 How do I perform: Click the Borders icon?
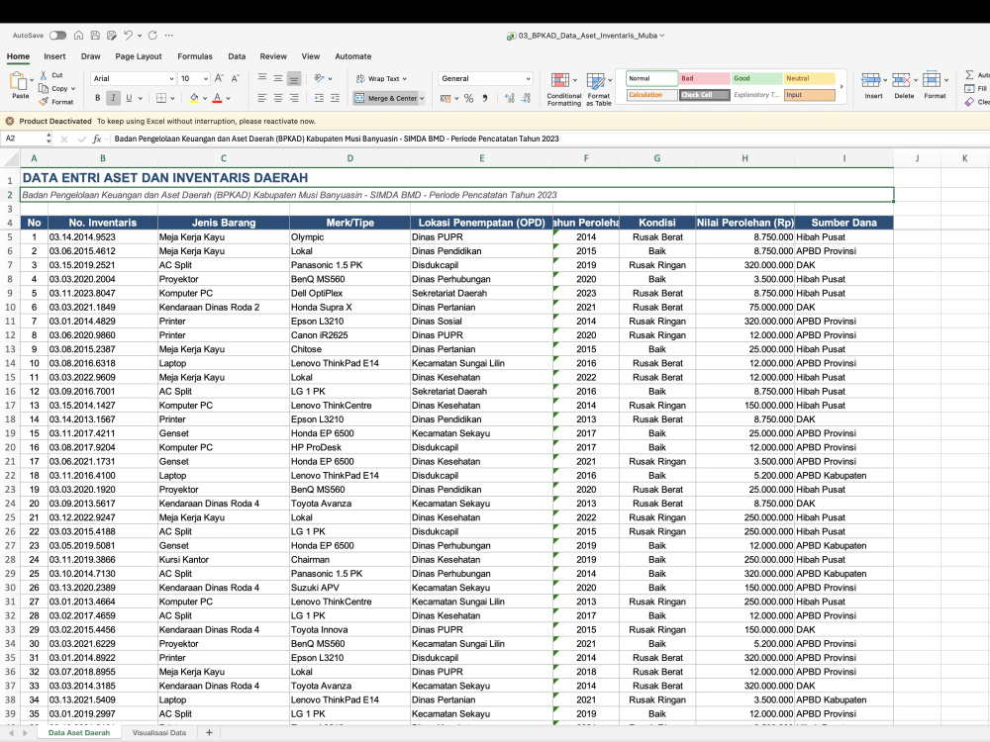[x=161, y=98]
